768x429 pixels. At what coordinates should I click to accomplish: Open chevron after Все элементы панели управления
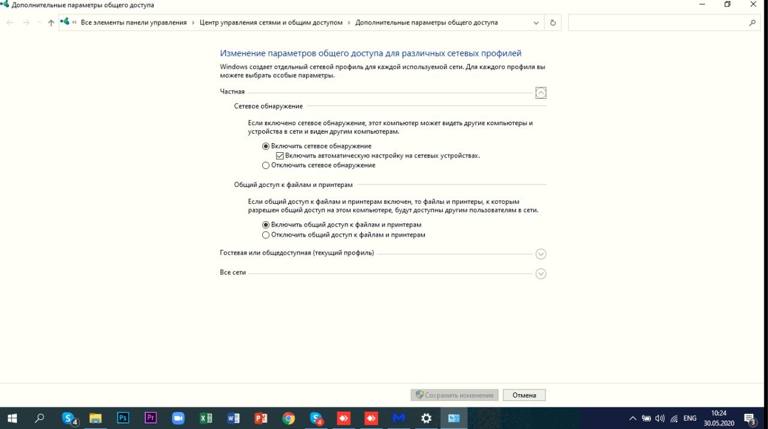[x=193, y=23]
